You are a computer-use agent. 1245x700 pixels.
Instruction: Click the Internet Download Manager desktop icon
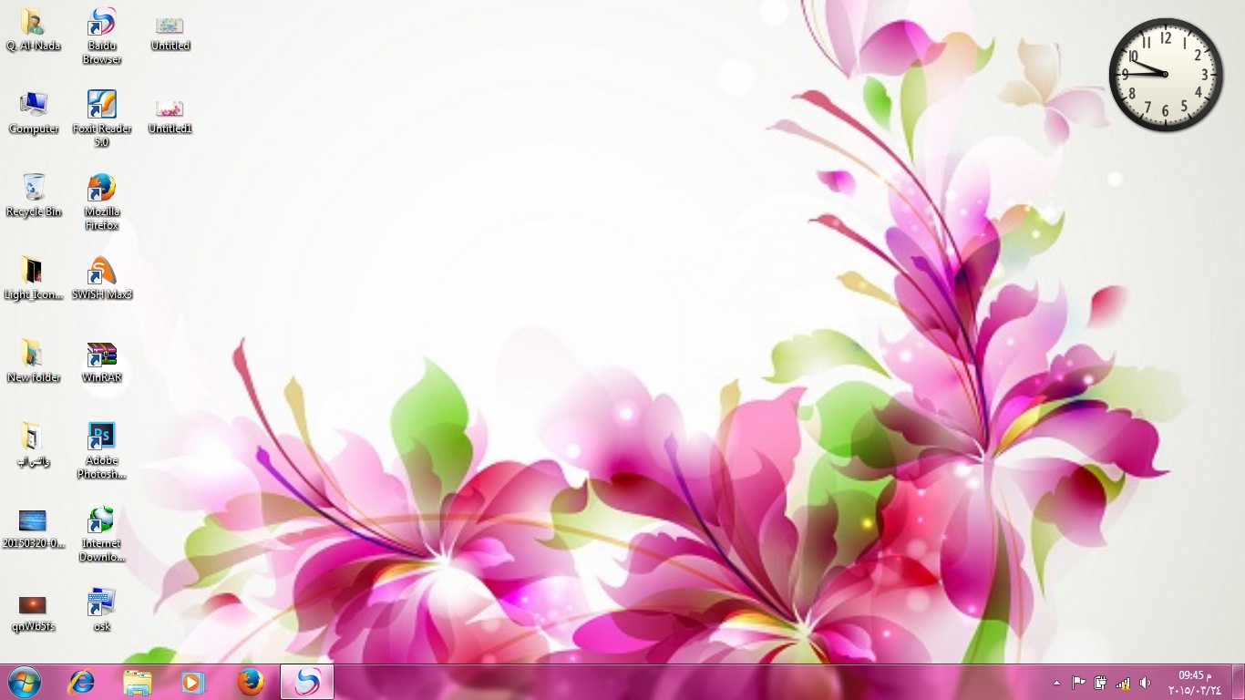(x=101, y=520)
